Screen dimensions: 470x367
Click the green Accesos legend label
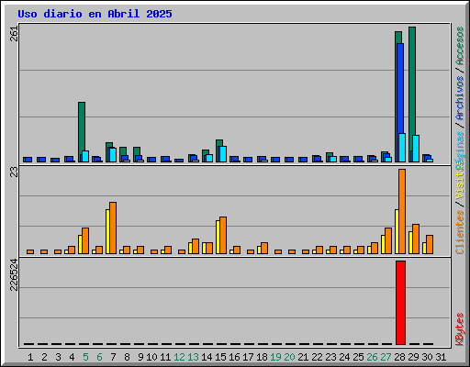[460, 46]
